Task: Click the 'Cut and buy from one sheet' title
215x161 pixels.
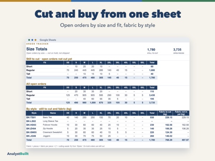Action: 108,14
